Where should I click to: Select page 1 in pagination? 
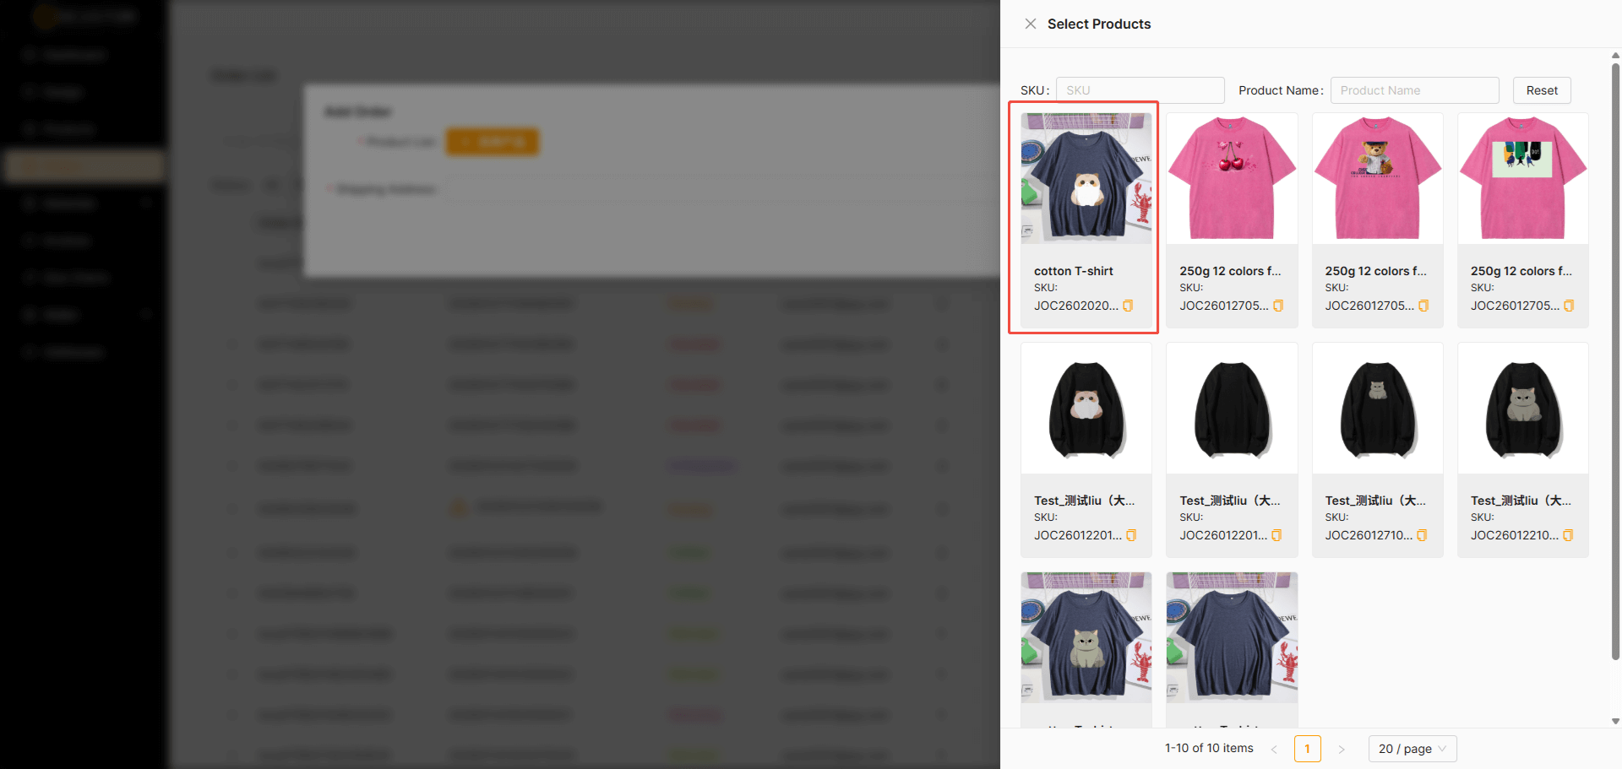point(1307,749)
